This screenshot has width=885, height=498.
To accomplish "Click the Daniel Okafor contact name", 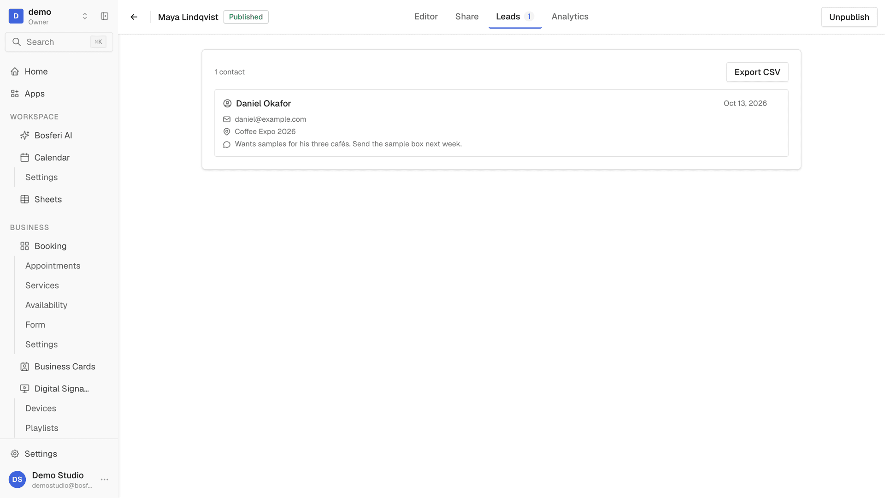I will [x=263, y=103].
